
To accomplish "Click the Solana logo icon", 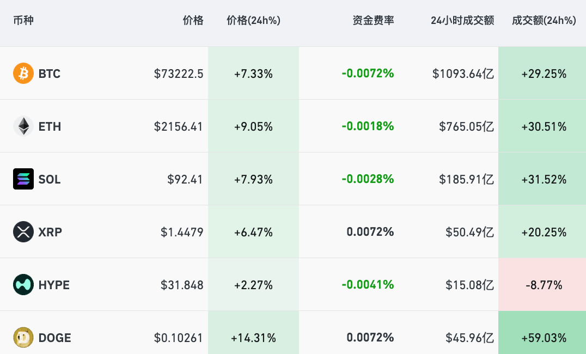I will [23, 179].
